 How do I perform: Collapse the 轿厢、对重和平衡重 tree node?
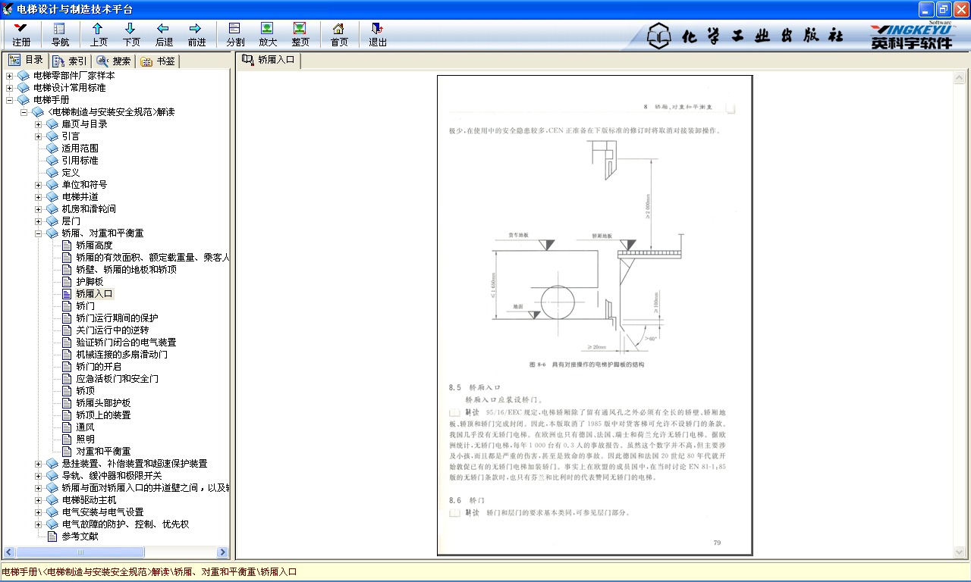tap(39, 233)
